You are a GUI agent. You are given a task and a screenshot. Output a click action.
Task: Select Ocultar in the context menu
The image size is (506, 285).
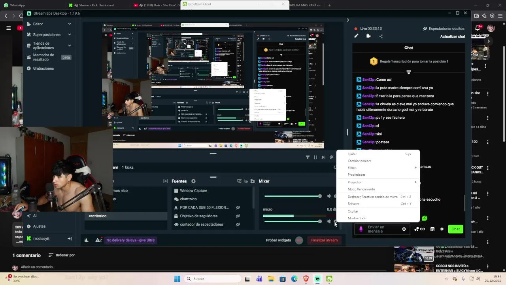[x=378, y=211]
